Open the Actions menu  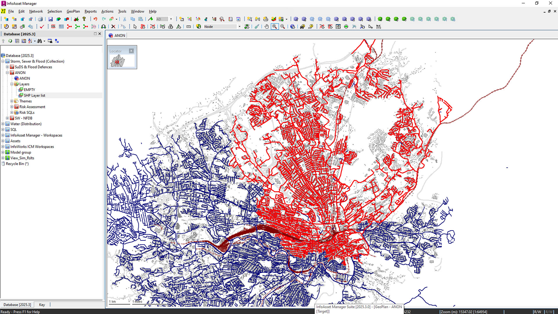[107, 11]
